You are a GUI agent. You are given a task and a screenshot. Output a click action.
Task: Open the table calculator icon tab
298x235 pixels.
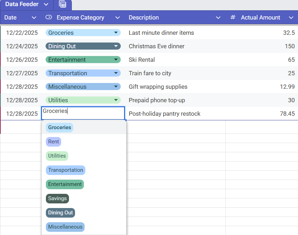[63, 4]
